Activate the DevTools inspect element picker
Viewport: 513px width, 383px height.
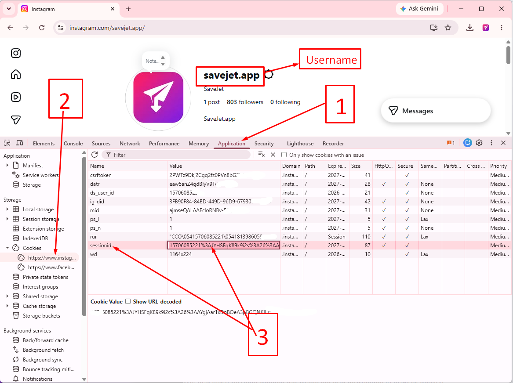tap(7, 143)
